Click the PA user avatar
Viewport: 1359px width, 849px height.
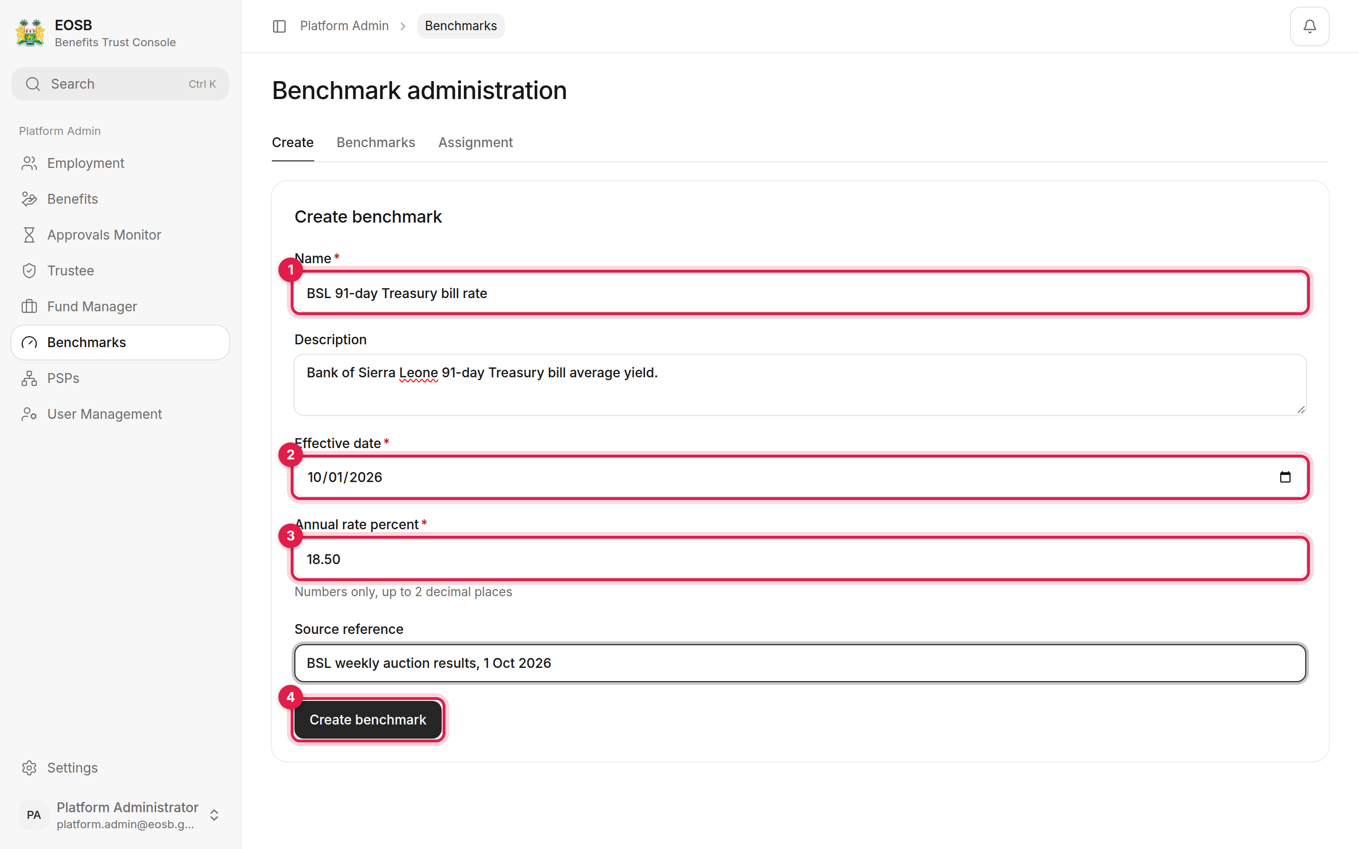34,815
